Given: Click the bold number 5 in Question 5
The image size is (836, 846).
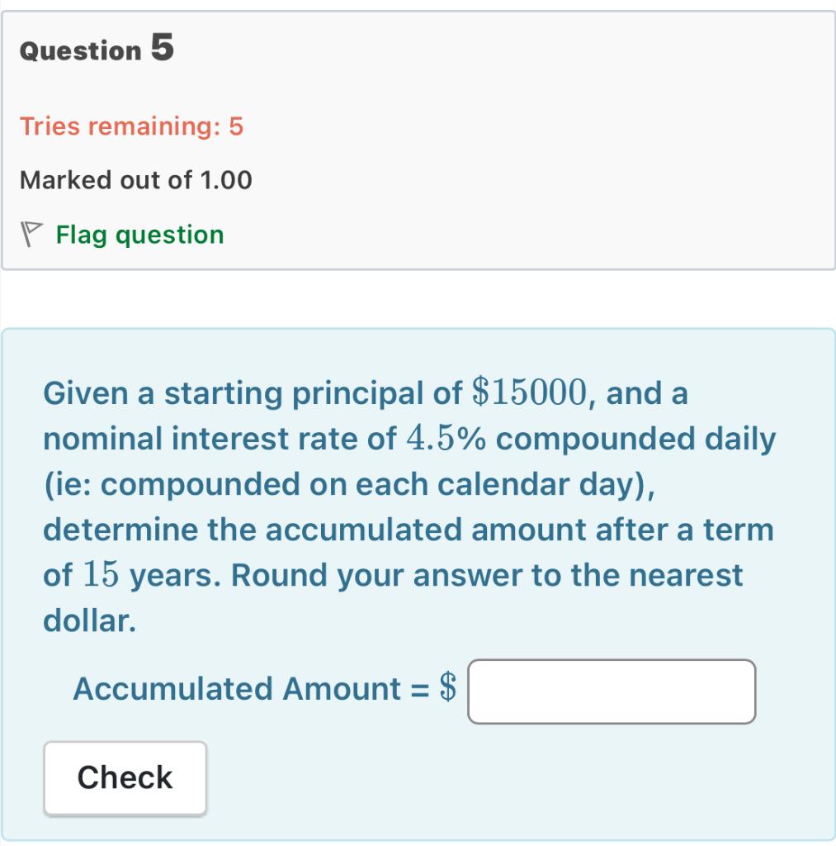Looking at the screenshot, I should (162, 47).
